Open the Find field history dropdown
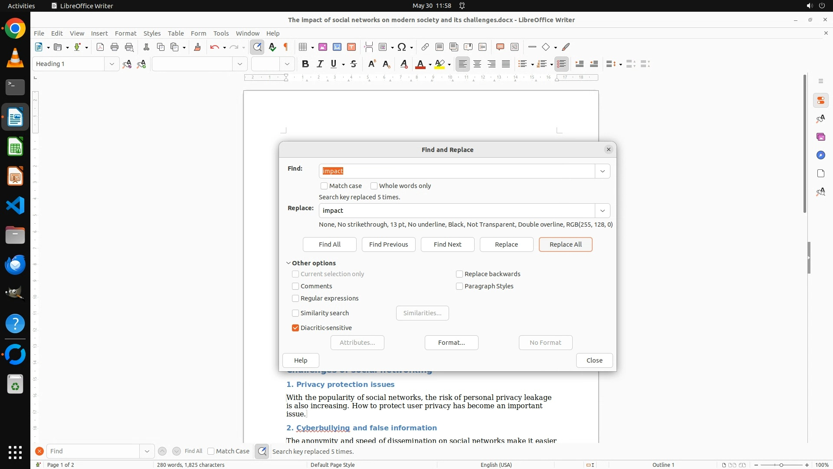 click(x=602, y=171)
